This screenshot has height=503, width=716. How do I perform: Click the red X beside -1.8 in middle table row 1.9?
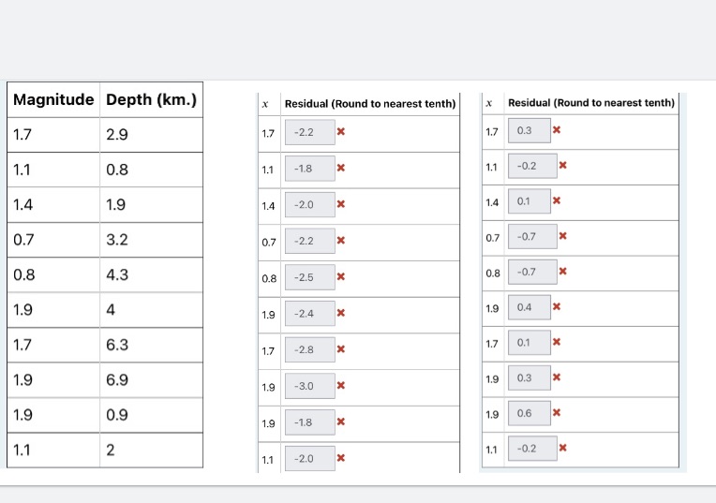click(340, 422)
